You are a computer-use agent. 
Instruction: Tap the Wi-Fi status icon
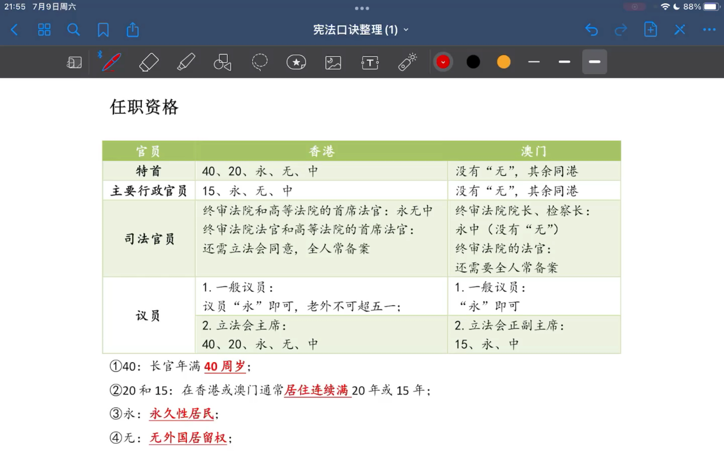point(665,7)
